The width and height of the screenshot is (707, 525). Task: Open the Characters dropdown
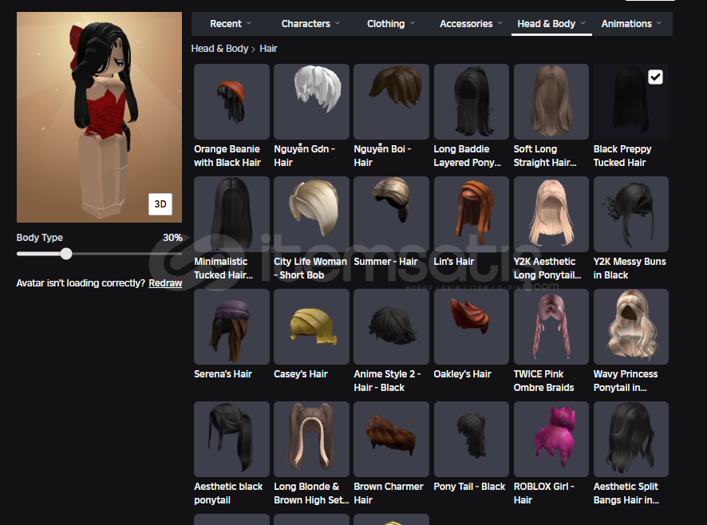[x=310, y=24]
